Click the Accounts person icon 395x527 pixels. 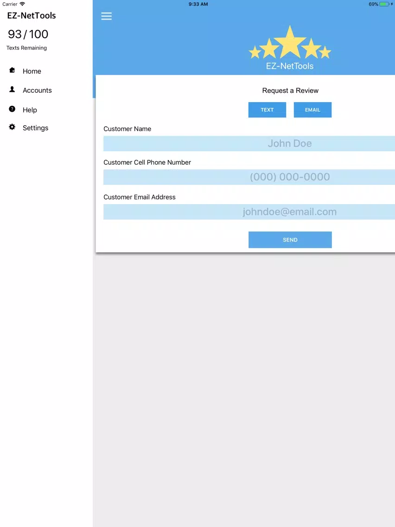(x=12, y=90)
